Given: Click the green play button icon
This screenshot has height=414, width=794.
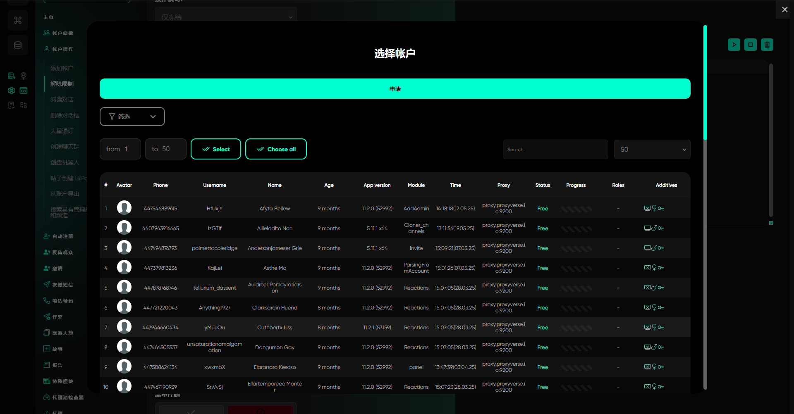Looking at the screenshot, I should tap(734, 45).
